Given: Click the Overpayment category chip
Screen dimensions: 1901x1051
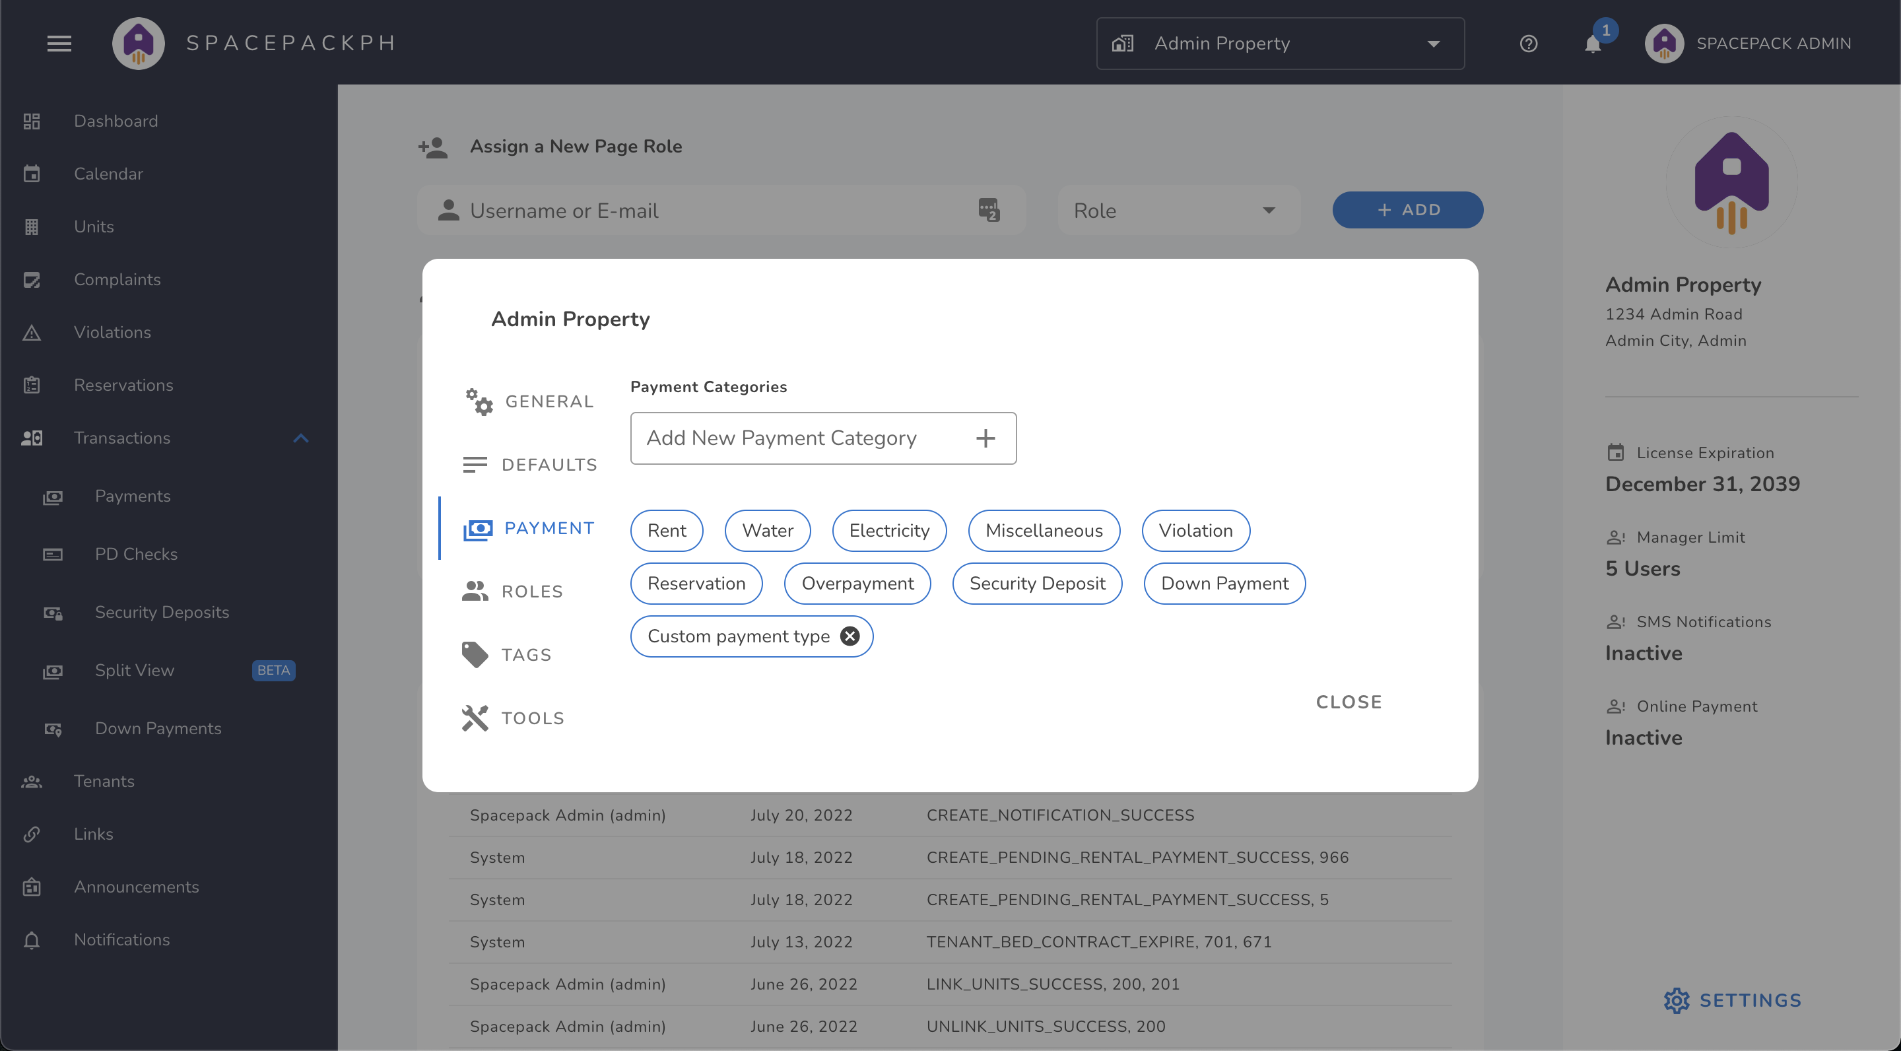Looking at the screenshot, I should (857, 584).
